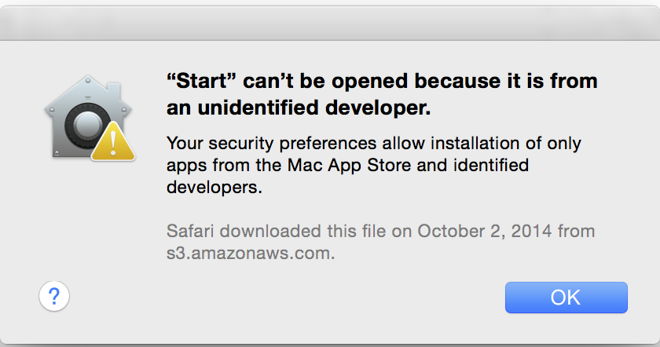Click the Gatekeeper house security icon

tap(90, 118)
